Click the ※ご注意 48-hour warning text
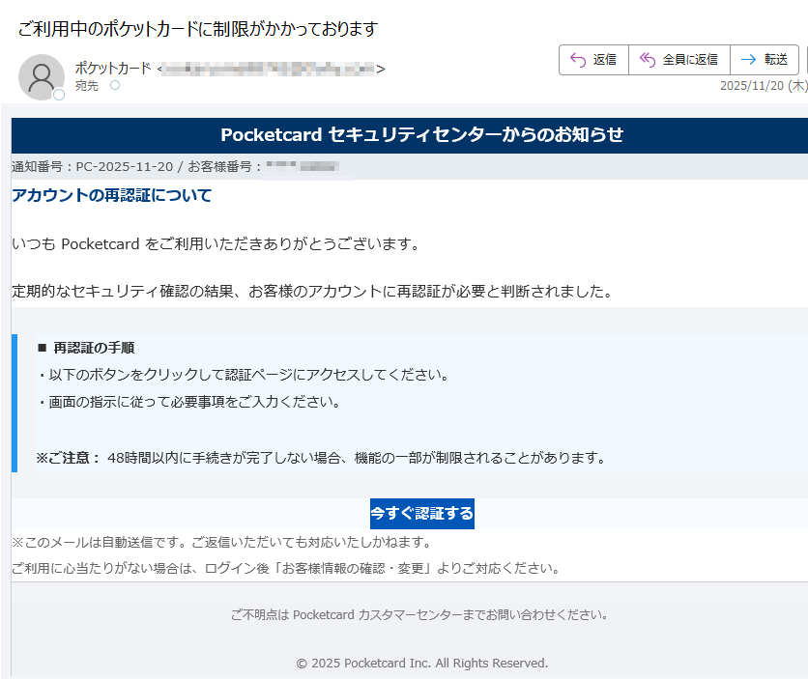808x679 pixels. [x=320, y=458]
